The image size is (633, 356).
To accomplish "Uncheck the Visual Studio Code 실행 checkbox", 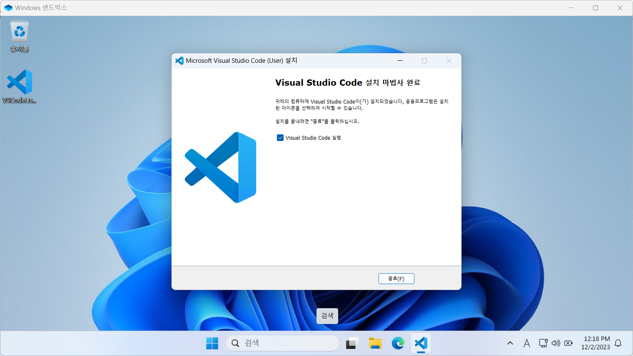I will click(x=280, y=138).
